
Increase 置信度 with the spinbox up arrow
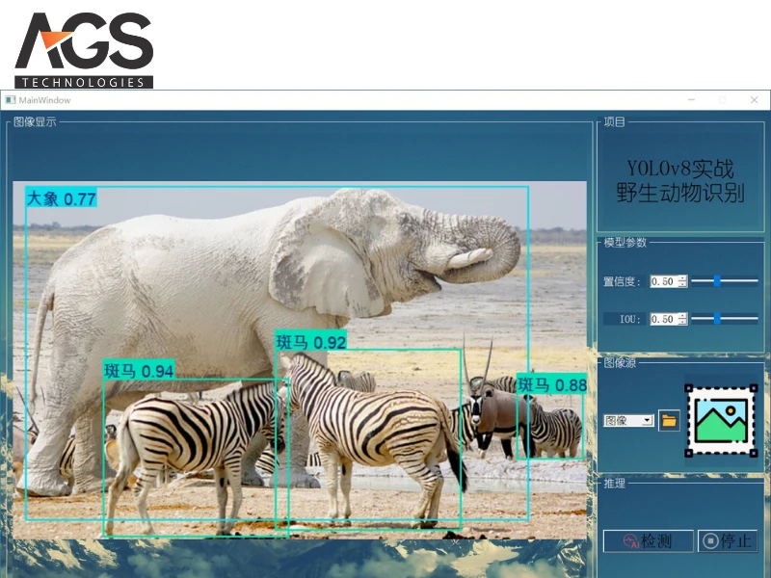(x=682, y=278)
